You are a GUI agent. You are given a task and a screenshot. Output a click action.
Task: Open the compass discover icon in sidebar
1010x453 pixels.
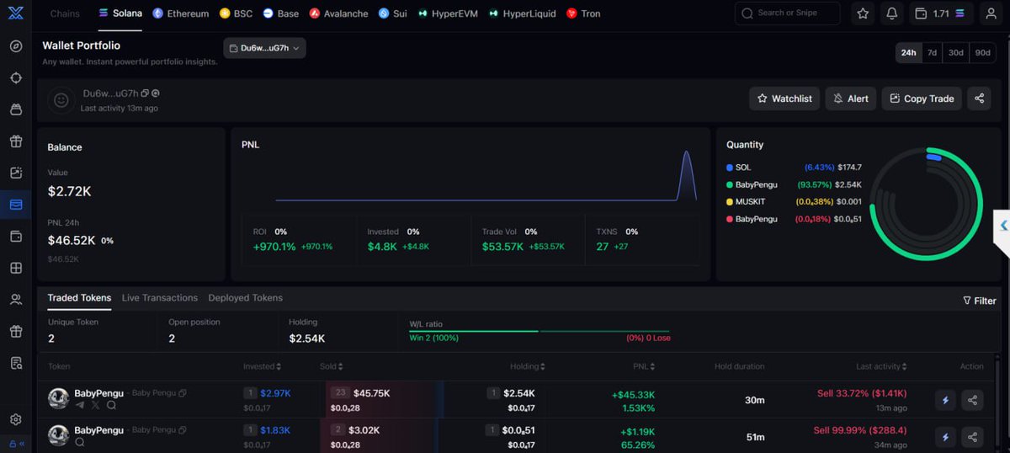(16, 46)
